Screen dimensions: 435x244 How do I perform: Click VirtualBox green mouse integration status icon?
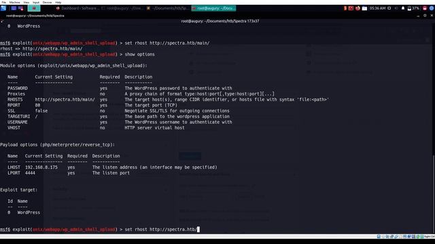(418, 237)
